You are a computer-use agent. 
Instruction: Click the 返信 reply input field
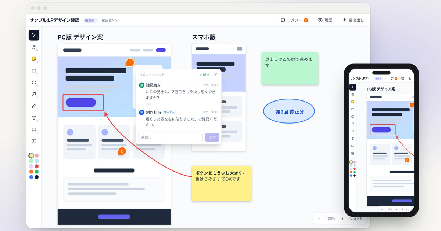click(171, 137)
